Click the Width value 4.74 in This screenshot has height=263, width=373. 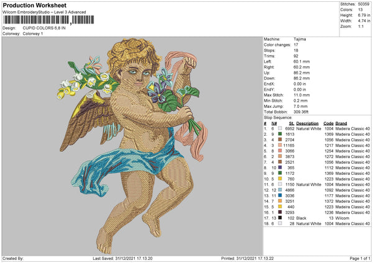tap(364, 21)
